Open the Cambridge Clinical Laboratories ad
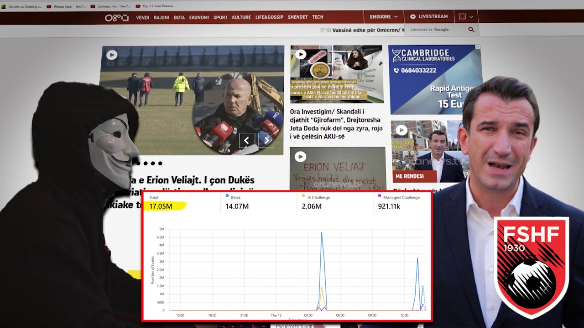 point(435,79)
